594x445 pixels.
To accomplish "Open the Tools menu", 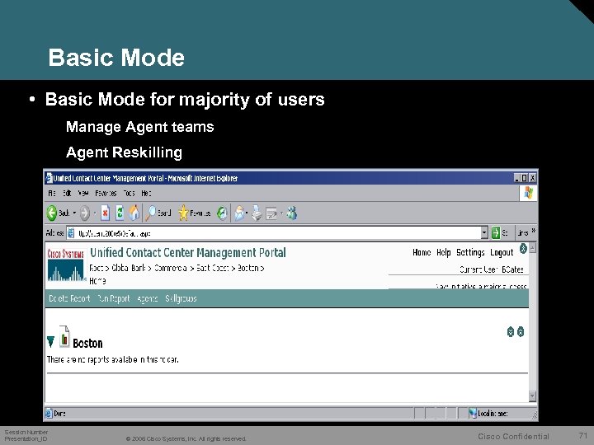I will tap(129, 194).
